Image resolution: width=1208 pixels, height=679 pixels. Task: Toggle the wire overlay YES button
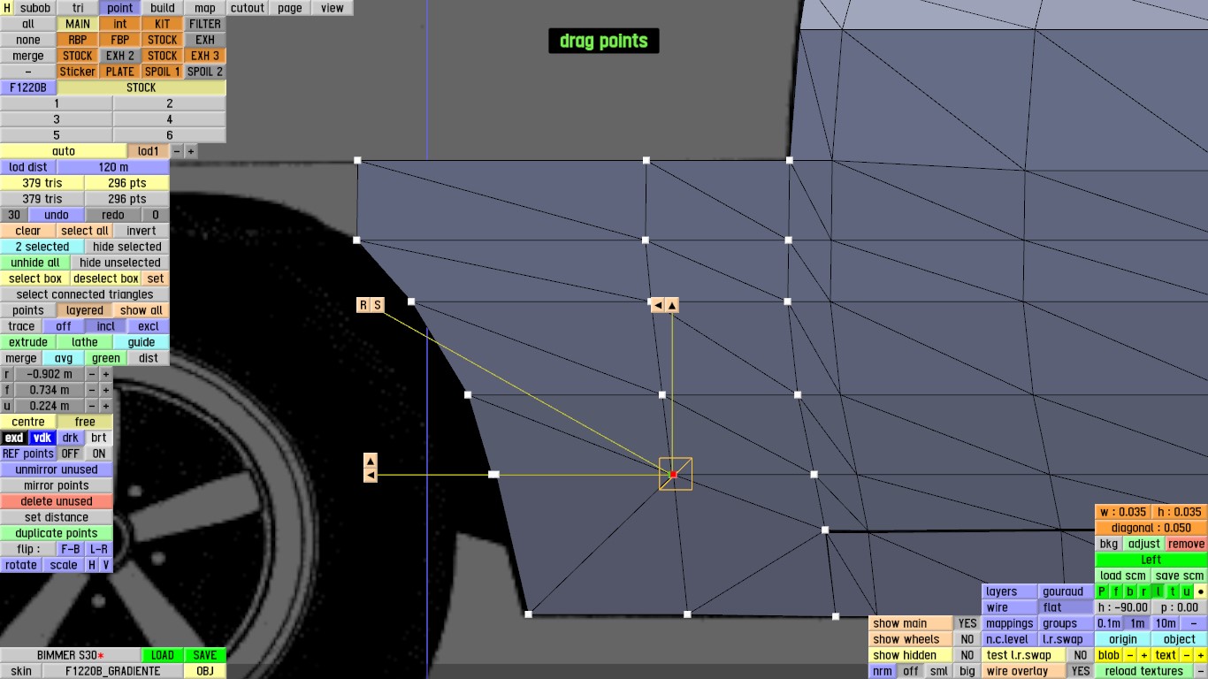click(1080, 671)
